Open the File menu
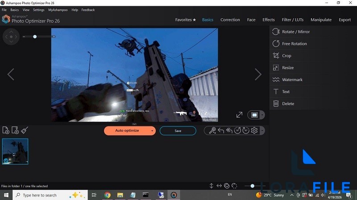This screenshot has width=357, height=200. click(x=4, y=10)
